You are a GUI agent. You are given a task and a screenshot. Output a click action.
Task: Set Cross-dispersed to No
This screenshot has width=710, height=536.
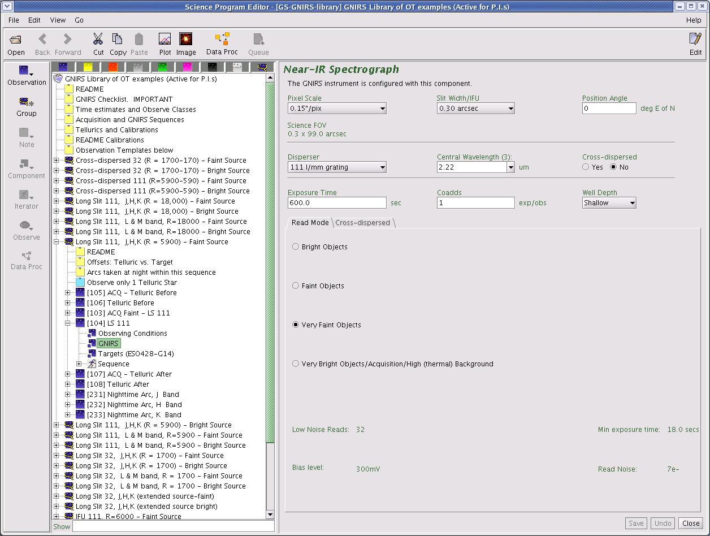tap(613, 167)
